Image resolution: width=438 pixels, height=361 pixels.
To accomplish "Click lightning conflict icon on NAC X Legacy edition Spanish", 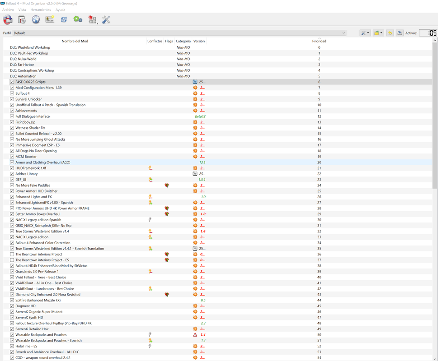I will click(x=150, y=220).
